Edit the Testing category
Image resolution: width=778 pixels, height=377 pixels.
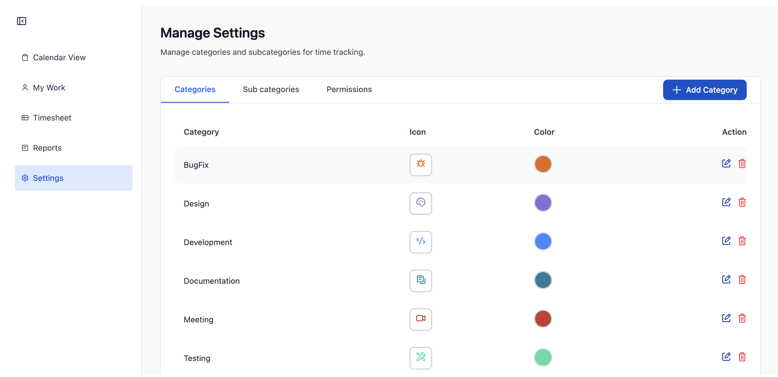[726, 357]
